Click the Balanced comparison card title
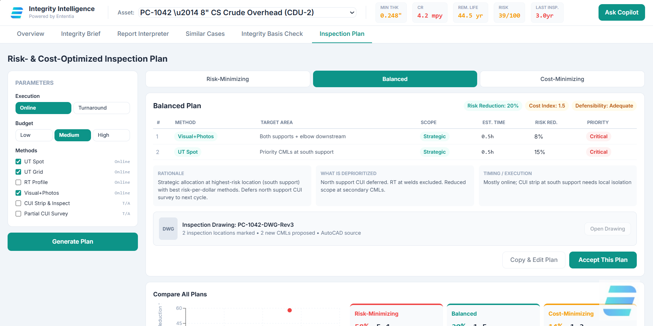Image resolution: width=653 pixels, height=326 pixels. 464,314
